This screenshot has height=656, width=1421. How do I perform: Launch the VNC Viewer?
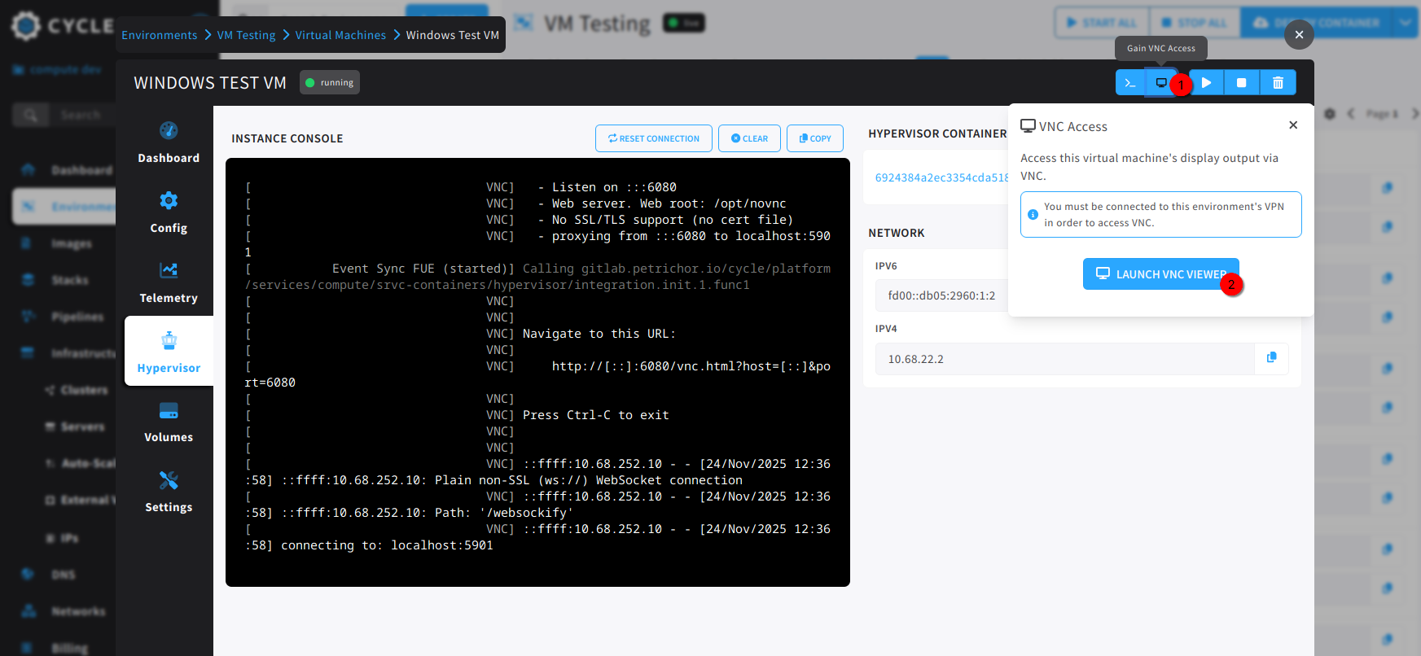[x=1160, y=274]
